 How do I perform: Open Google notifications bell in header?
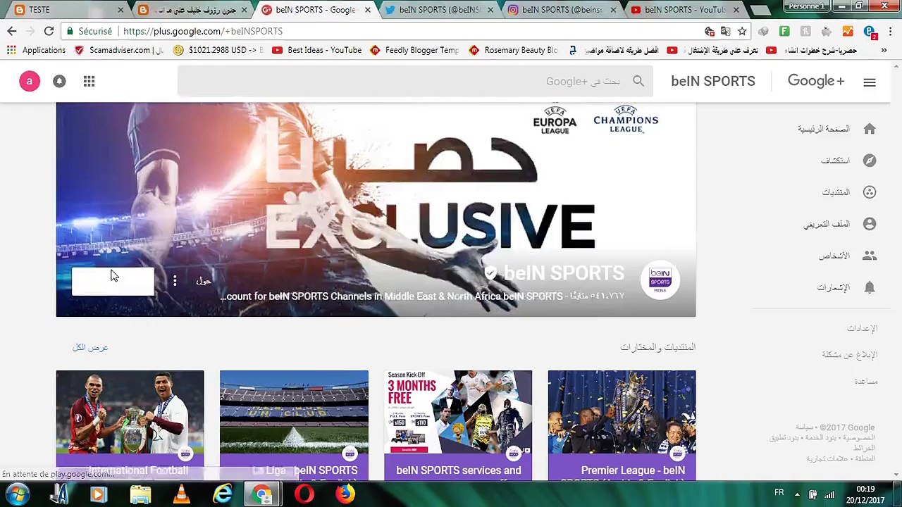[x=59, y=82]
